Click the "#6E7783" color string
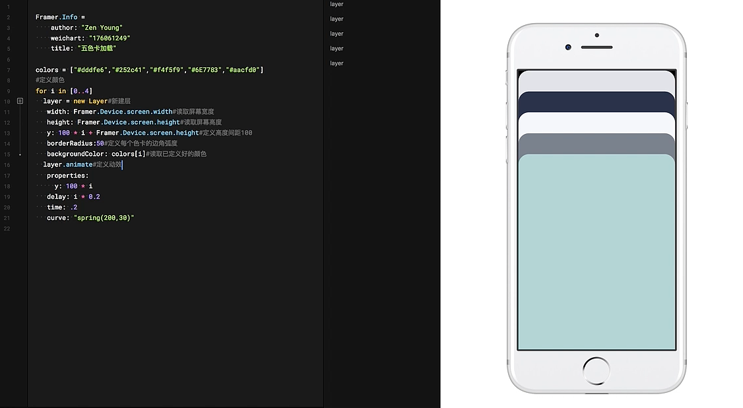 (x=205, y=70)
